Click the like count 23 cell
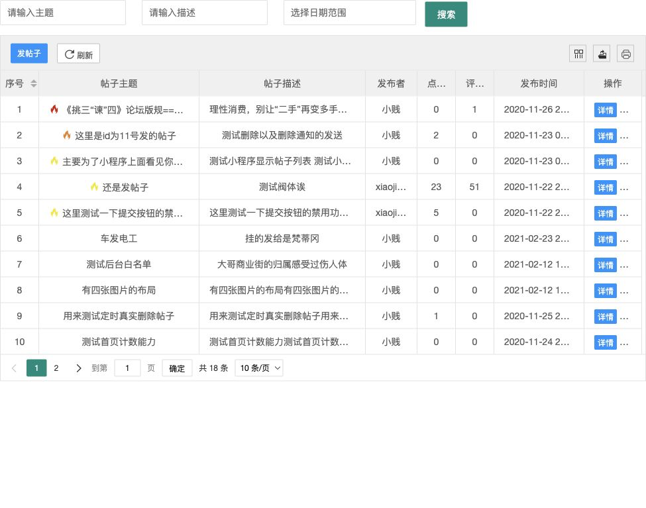Screen dimensions: 646x508 (x=436, y=187)
